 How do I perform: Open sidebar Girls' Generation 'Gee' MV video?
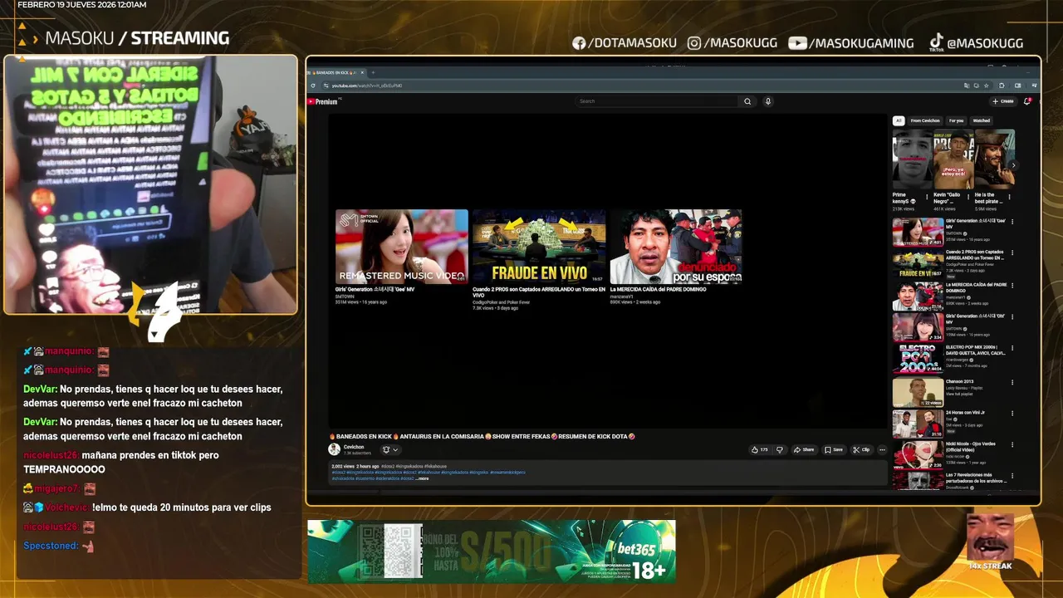click(918, 232)
